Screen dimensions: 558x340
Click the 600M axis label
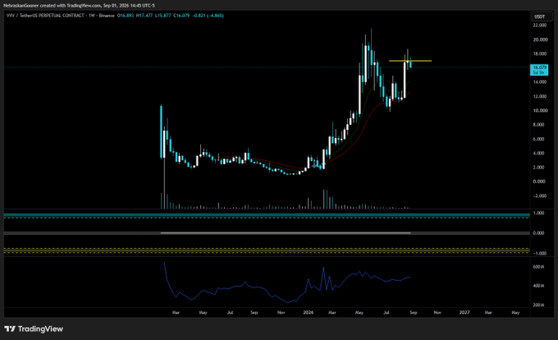[538, 267]
